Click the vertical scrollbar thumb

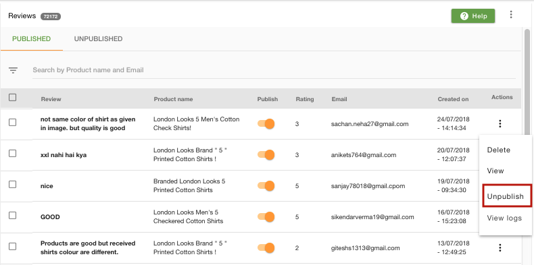[527, 82]
